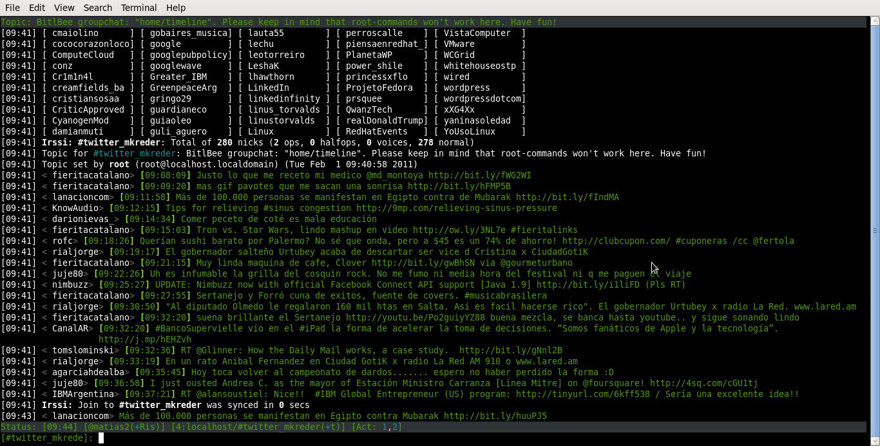Screen dimensions: 880x446
Task: Open the Search menu
Action: [x=98, y=8]
